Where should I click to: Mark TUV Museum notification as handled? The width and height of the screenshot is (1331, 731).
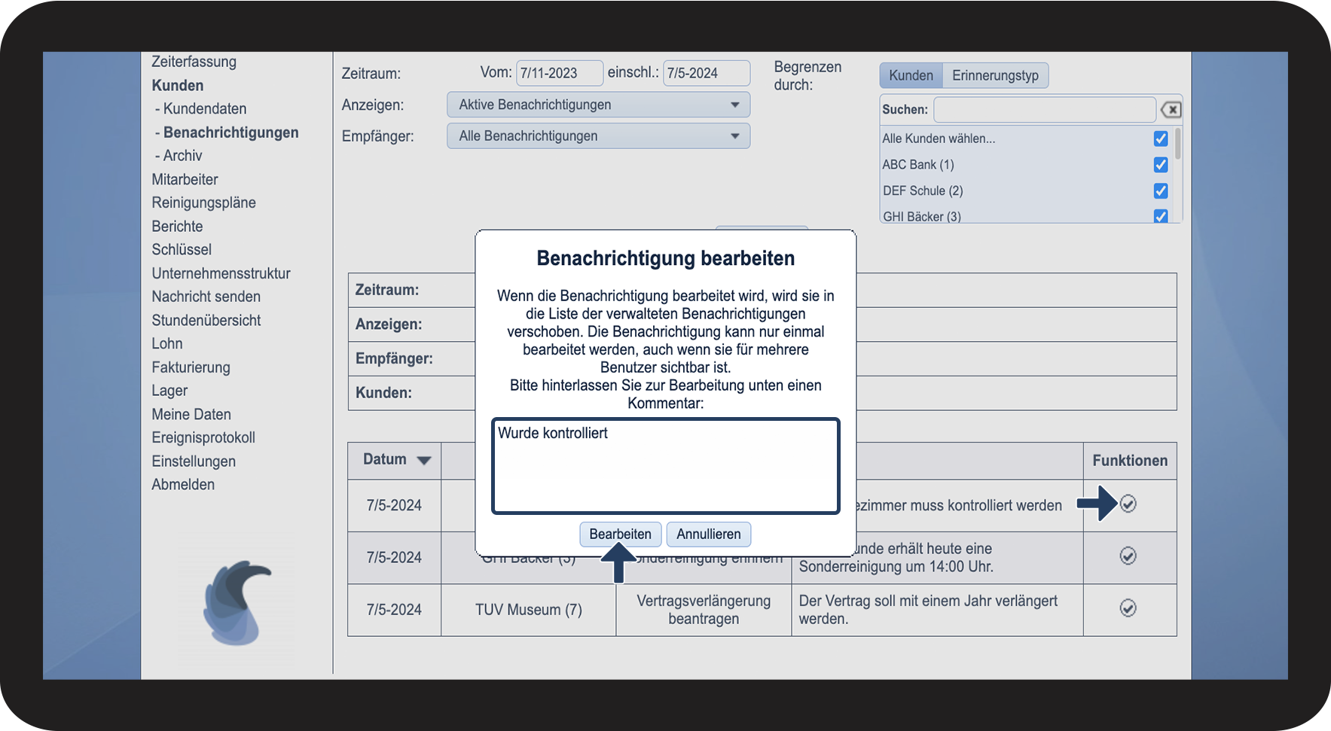coord(1128,608)
